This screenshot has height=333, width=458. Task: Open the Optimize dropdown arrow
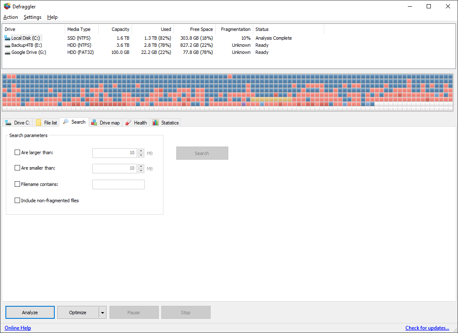[102, 313]
